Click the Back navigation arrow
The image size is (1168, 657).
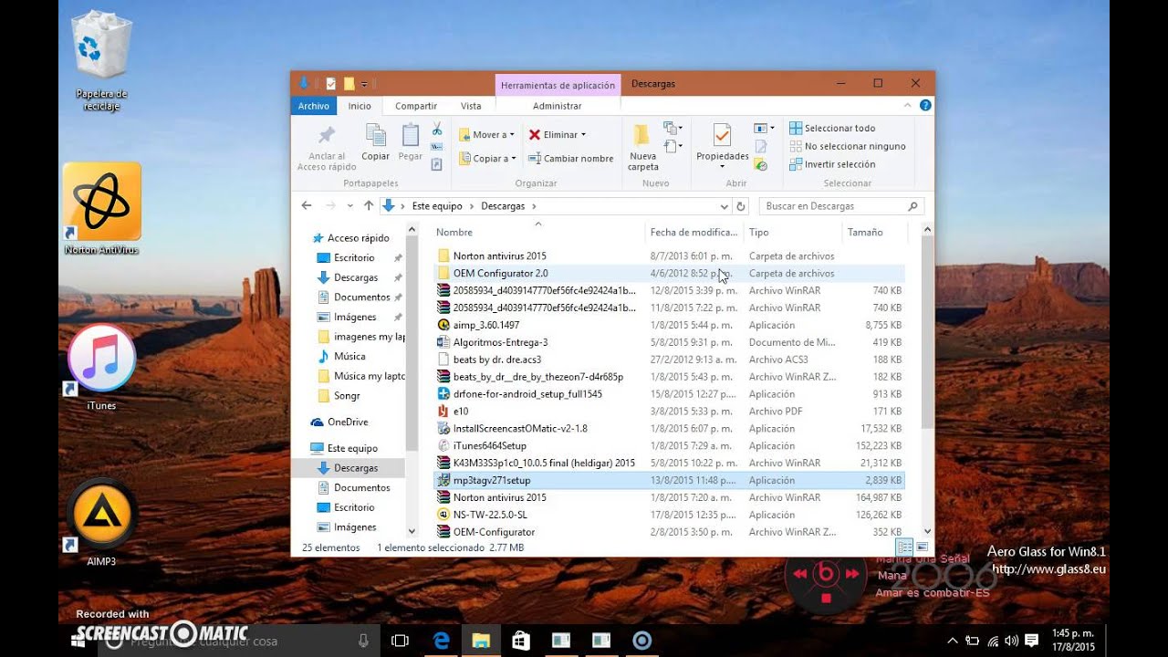click(307, 206)
